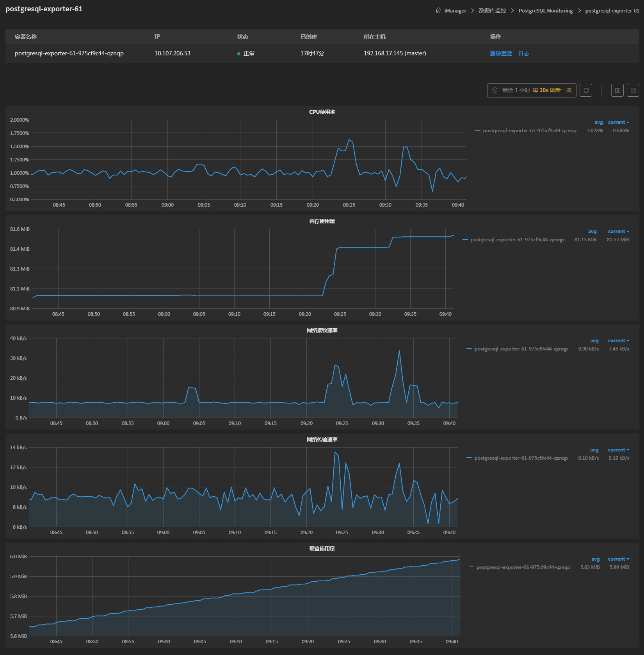This screenshot has height=655, width=644.
Task: Click the save snapshot icon in the toolbar
Action: tap(617, 90)
